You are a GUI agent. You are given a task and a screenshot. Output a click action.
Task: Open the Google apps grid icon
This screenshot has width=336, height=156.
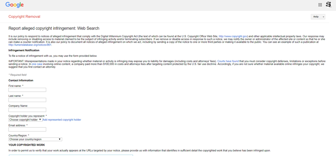[320, 5]
